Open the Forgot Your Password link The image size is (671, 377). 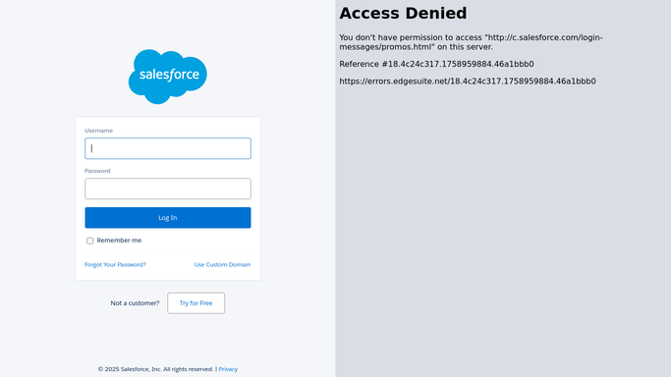click(x=115, y=264)
